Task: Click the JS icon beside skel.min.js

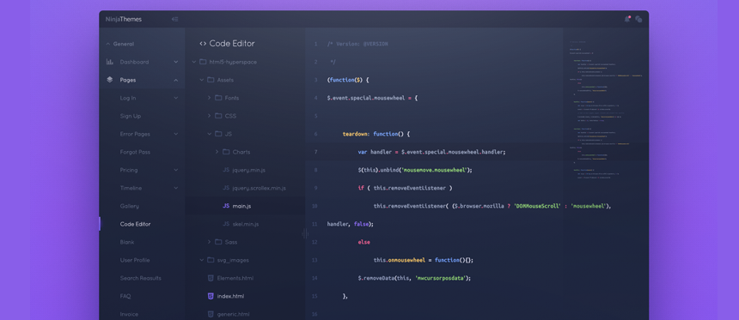Action: (x=226, y=224)
